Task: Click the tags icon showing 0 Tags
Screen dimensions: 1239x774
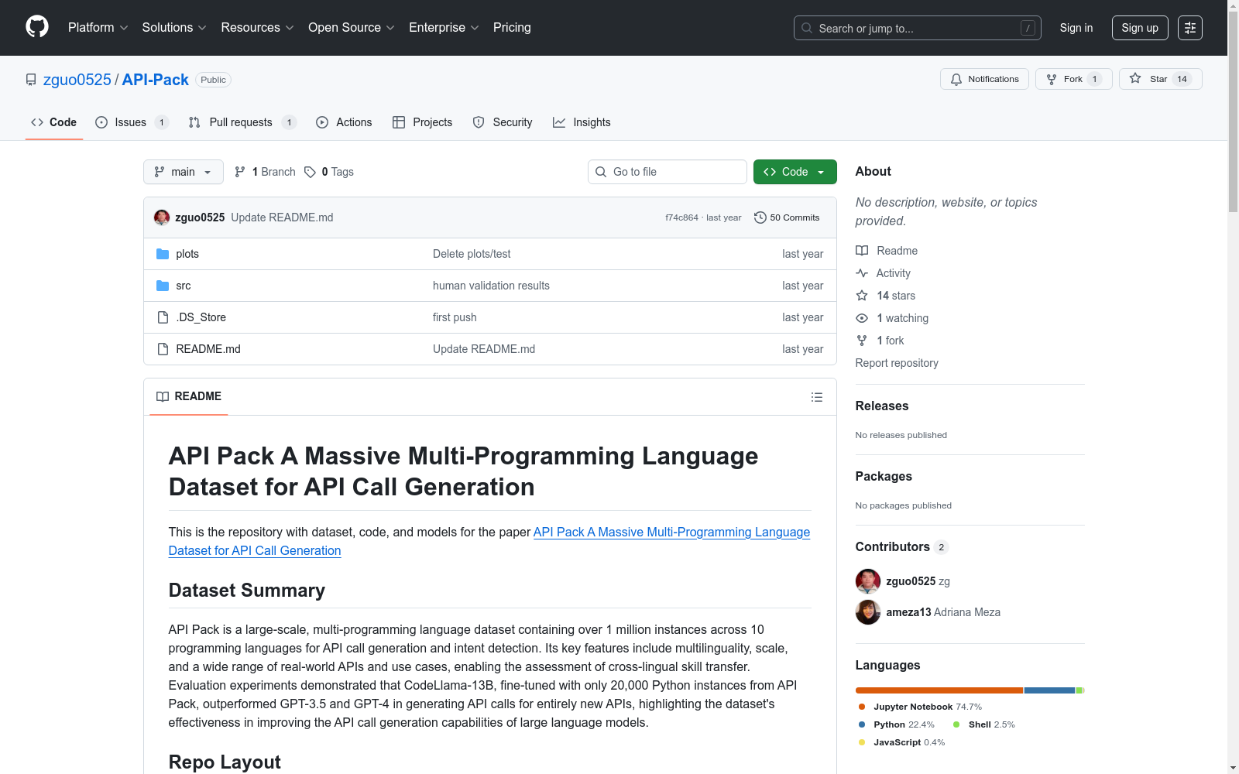Action: point(310,172)
